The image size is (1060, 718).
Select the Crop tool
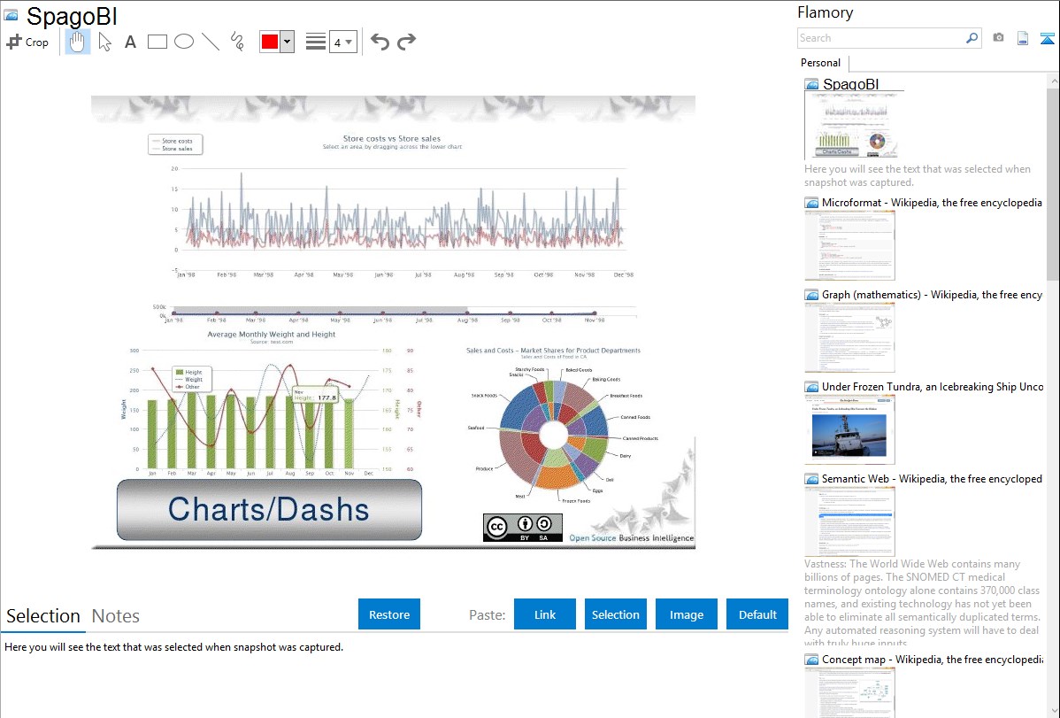point(27,42)
